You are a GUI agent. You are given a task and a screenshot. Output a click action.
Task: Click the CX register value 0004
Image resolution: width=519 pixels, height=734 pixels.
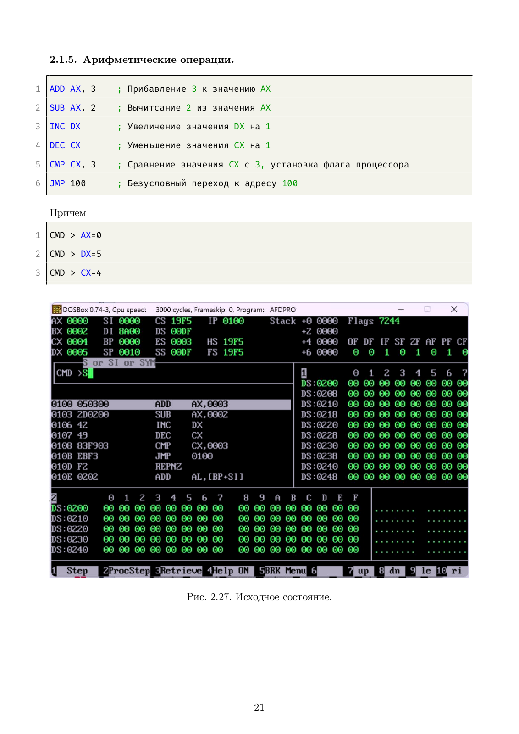[x=77, y=342]
